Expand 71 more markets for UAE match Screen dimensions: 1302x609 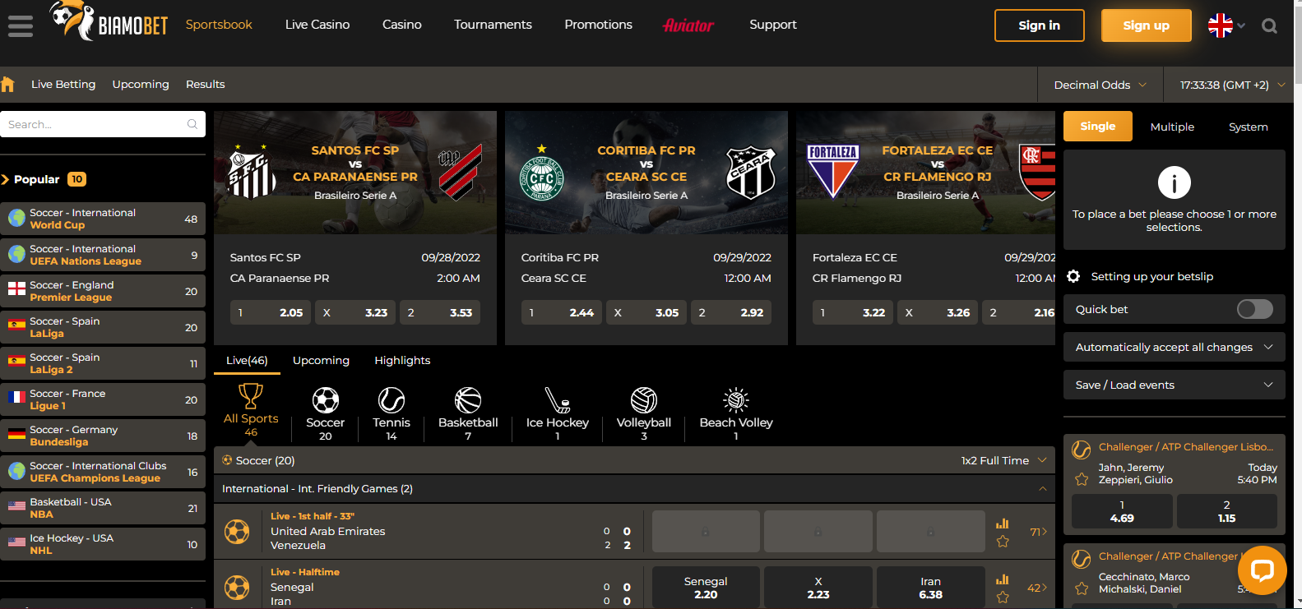coord(1038,532)
